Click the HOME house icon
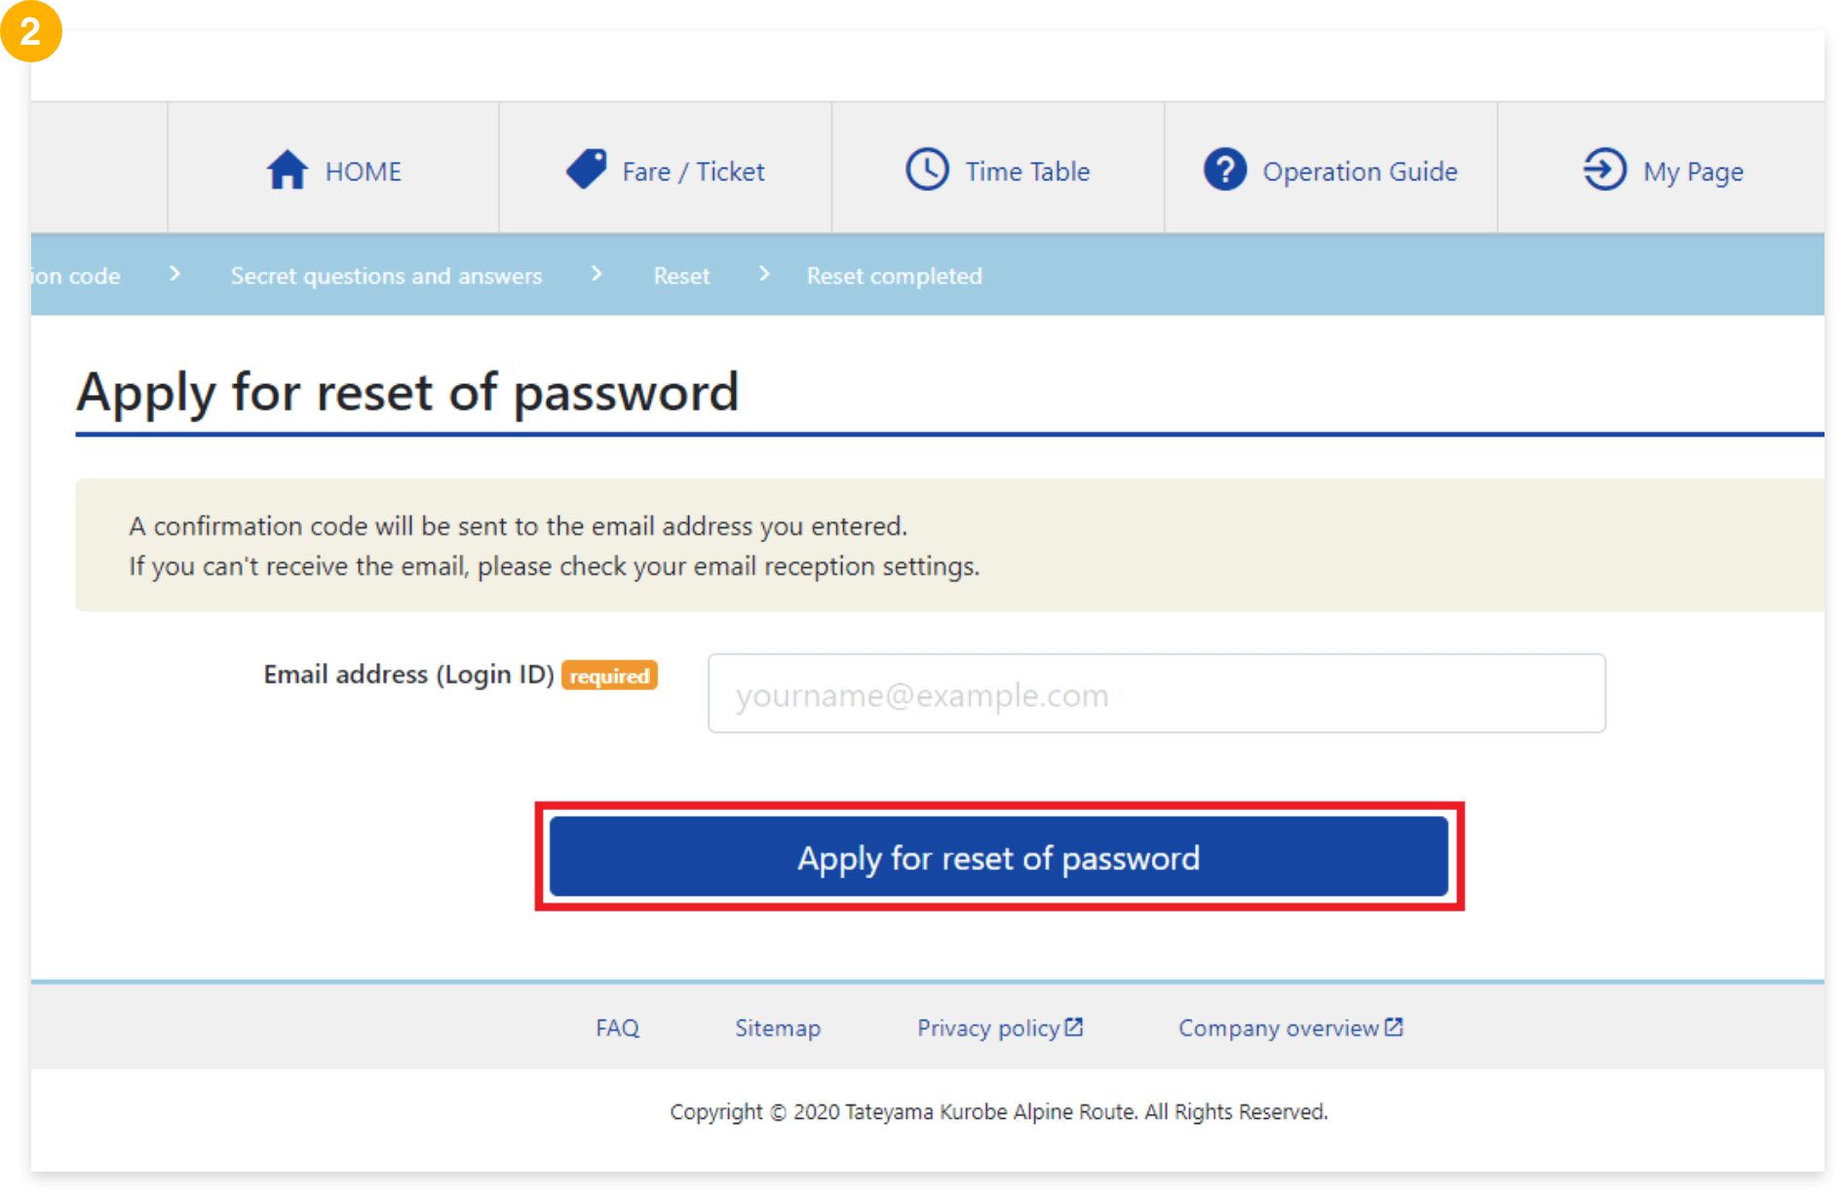 tap(288, 170)
